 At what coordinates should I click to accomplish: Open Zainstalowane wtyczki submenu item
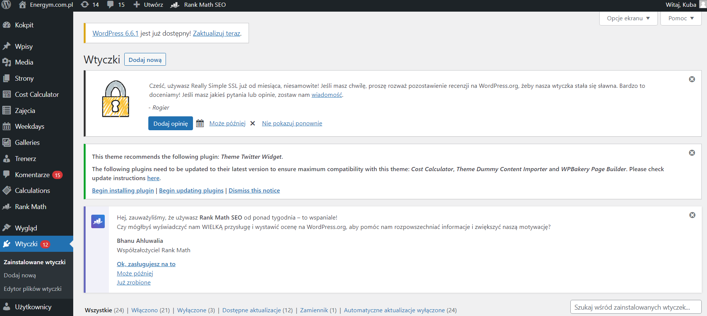pyautogui.click(x=35, y=262)
